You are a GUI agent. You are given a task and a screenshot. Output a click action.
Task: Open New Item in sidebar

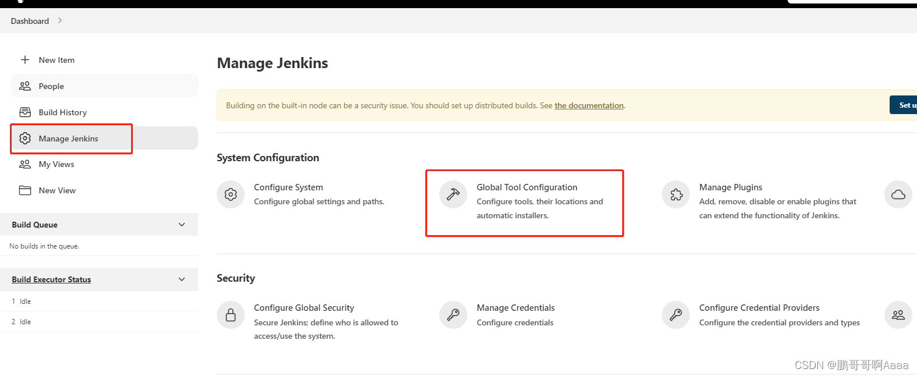pos(57,60)
